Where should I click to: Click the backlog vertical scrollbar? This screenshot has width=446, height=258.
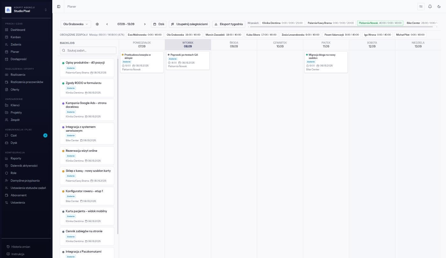[118, 146]
